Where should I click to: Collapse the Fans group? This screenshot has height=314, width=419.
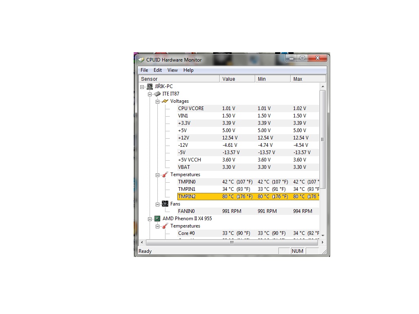158,204
